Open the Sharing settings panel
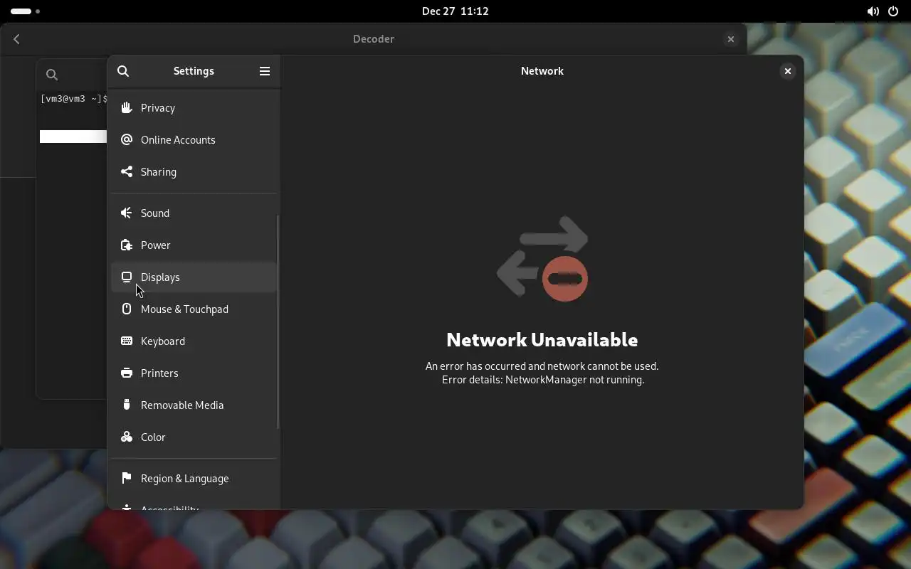 tap(194, 171)
